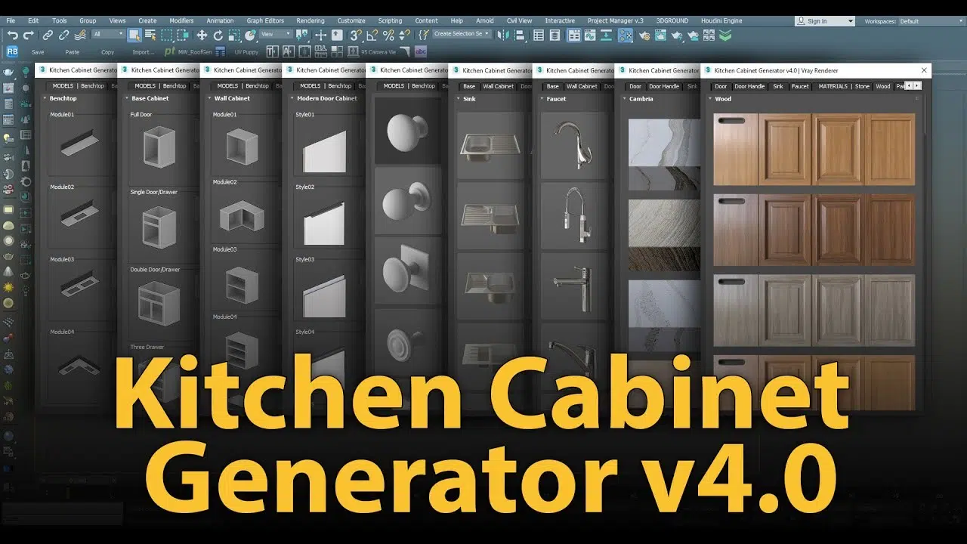The height and width of the screenshot is (544, 967).
Task: Toggle Percent Snap on toolbar
Action: coord(388,35)
